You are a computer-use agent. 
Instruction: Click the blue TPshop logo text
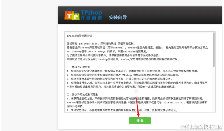coord(91,13)
